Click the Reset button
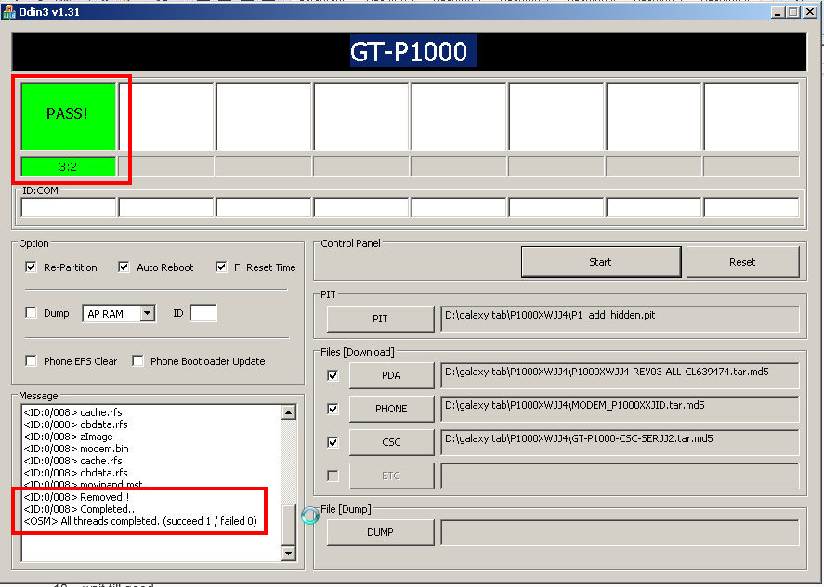824x587 pixels. (742, 262)
